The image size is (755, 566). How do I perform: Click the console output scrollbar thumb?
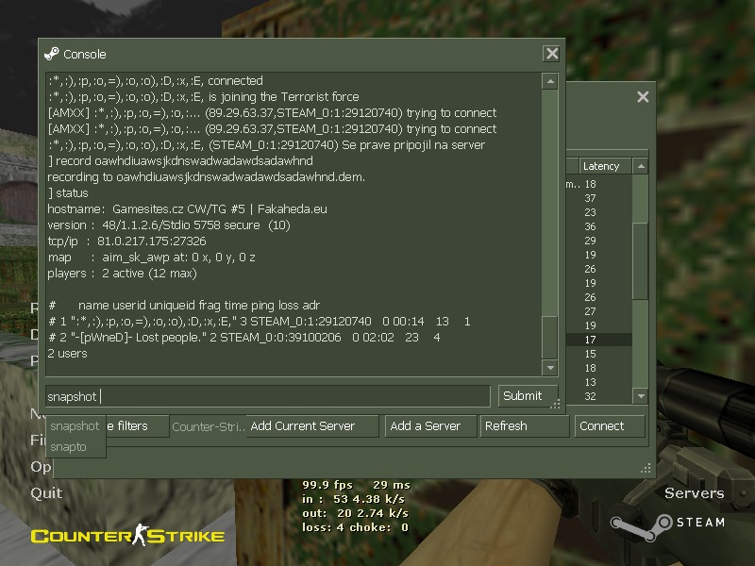(550, 337)
